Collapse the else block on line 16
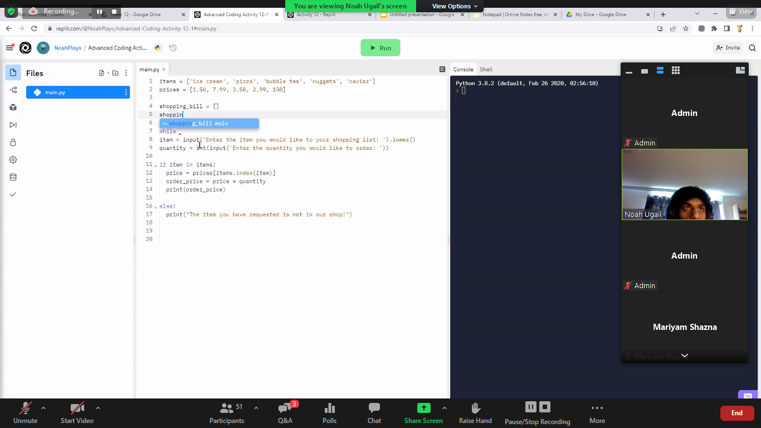 [x=155, y=207]
